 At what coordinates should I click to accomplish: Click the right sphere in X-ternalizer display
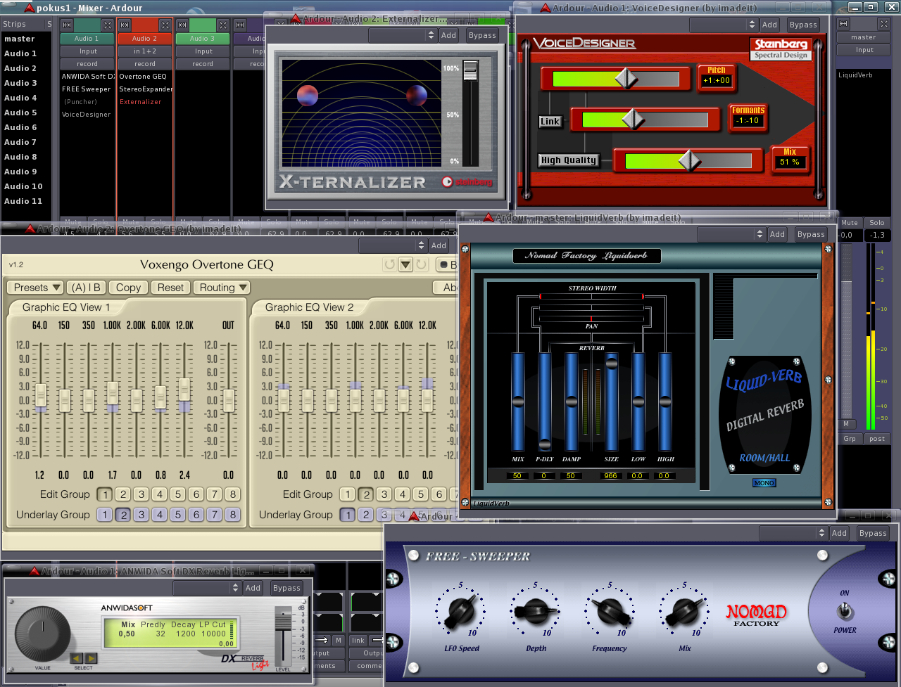click(417, 96)
